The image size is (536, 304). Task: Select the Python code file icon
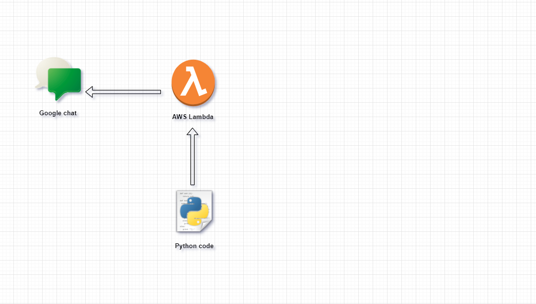[x=194, y=212]
